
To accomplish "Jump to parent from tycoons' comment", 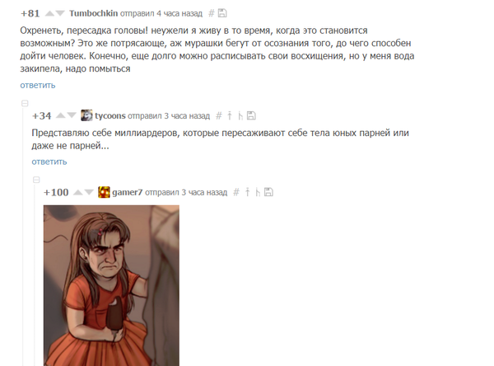I will point(230,115).
